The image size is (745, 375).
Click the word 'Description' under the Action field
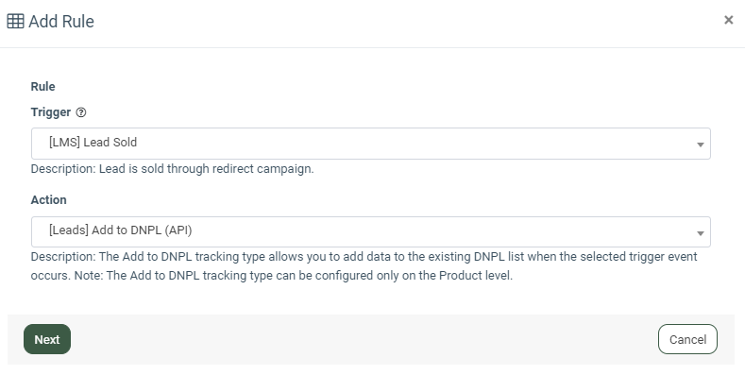(62, 257)
